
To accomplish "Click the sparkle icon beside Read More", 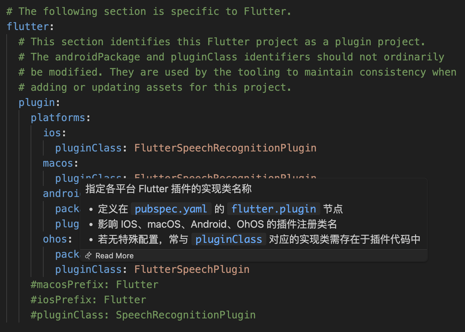I will 88,255.
